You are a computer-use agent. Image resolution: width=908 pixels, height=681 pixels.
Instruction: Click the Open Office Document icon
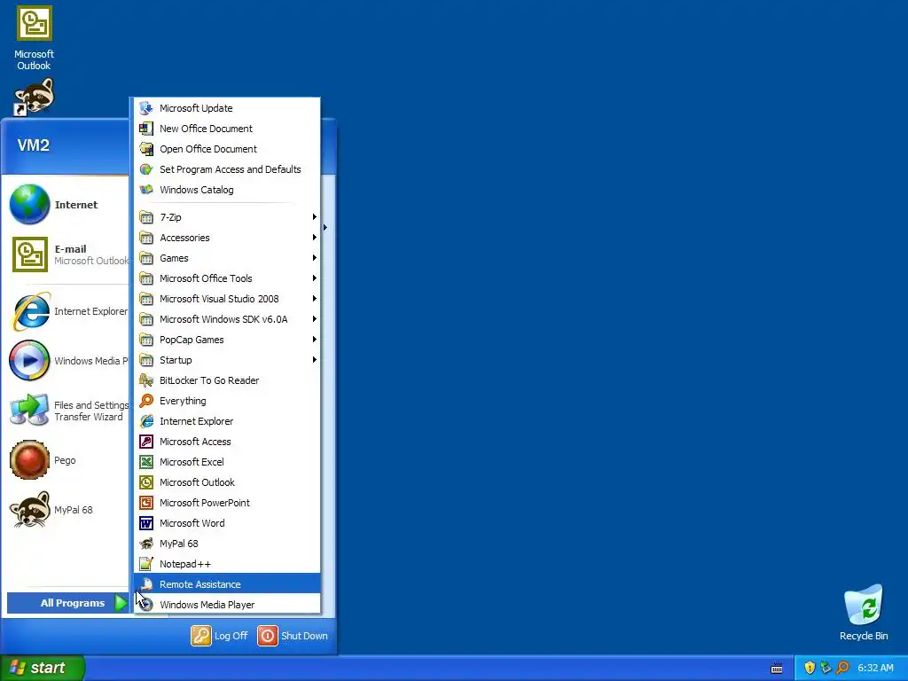[x=146, y=149]
